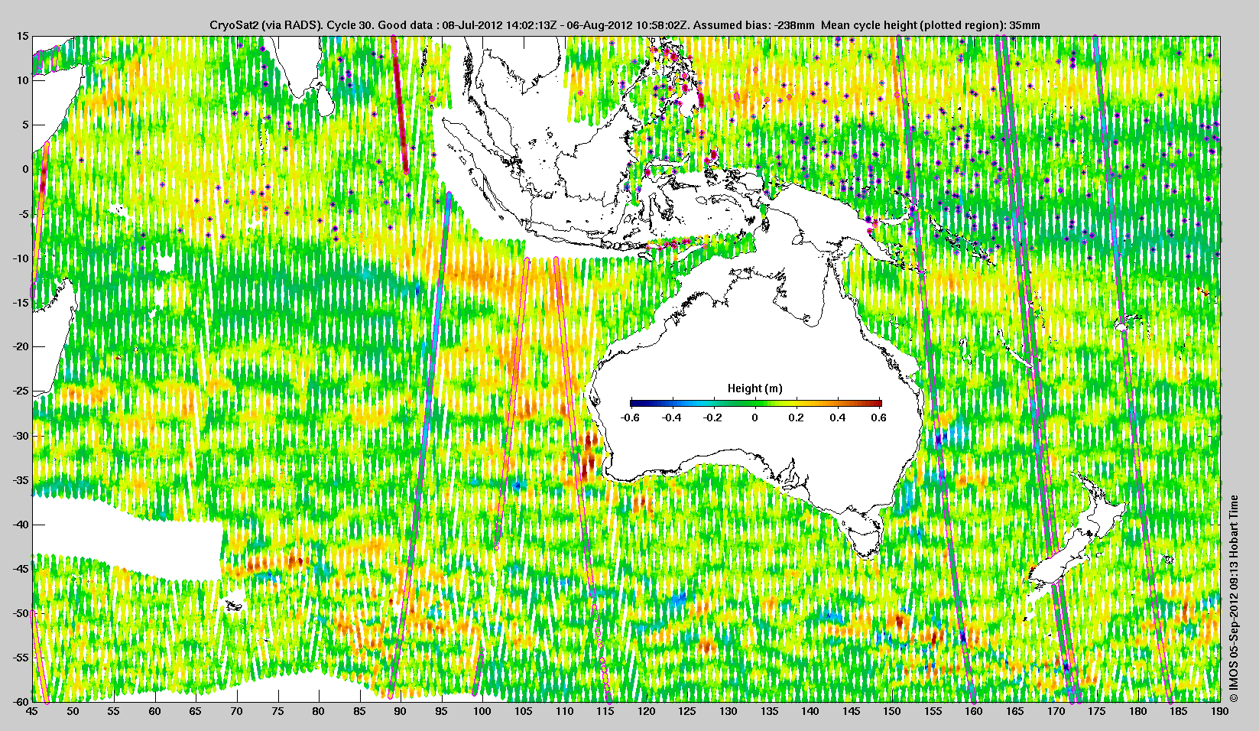
Task: Select longitude tick label 60 on the horizontal axis
Action: point(155,711)
